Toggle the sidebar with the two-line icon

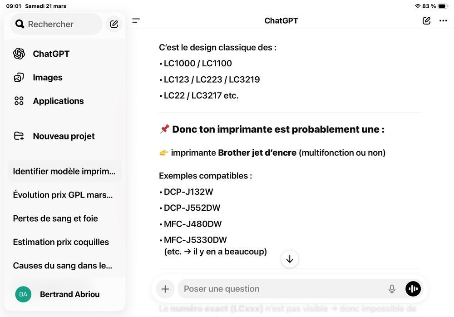click(x=136, y=20)
